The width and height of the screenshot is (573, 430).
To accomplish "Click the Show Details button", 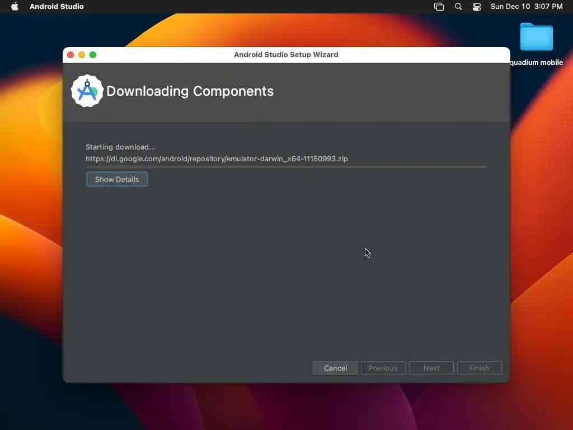I will [x=117, y=179].
